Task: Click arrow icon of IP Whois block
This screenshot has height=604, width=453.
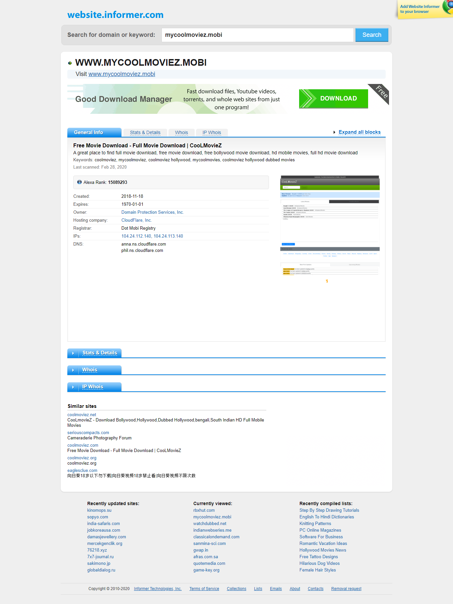Action: [x=73, y=387]
